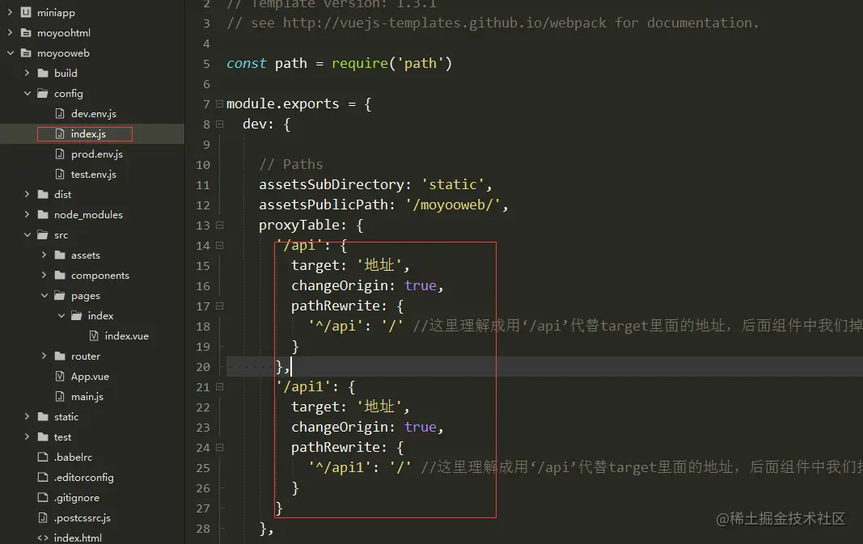Screen dimensions: 863x544
Task: Click the node_modules folder icon
Action: point(43,214)
